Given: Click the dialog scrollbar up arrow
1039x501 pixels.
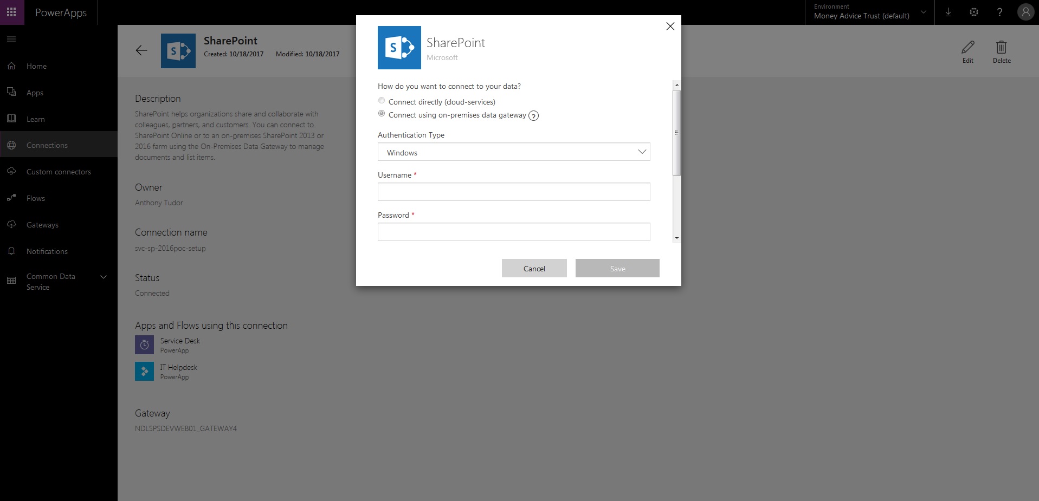Looking at the screenshot, I should click(x=676, y=85).
